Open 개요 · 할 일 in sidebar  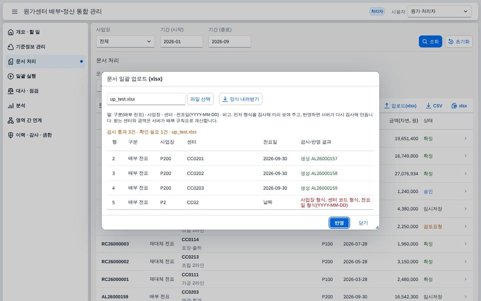[46, 32]
